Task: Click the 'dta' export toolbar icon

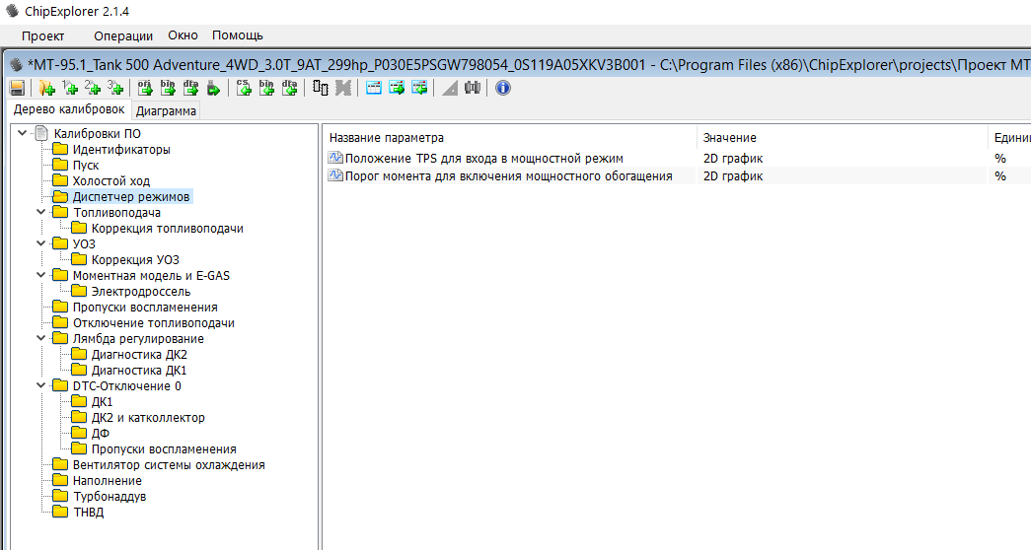Action: pos(190,88)
